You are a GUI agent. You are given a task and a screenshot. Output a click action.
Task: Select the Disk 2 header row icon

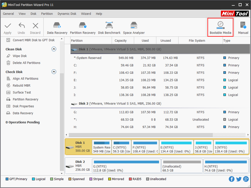coord(74,104)
